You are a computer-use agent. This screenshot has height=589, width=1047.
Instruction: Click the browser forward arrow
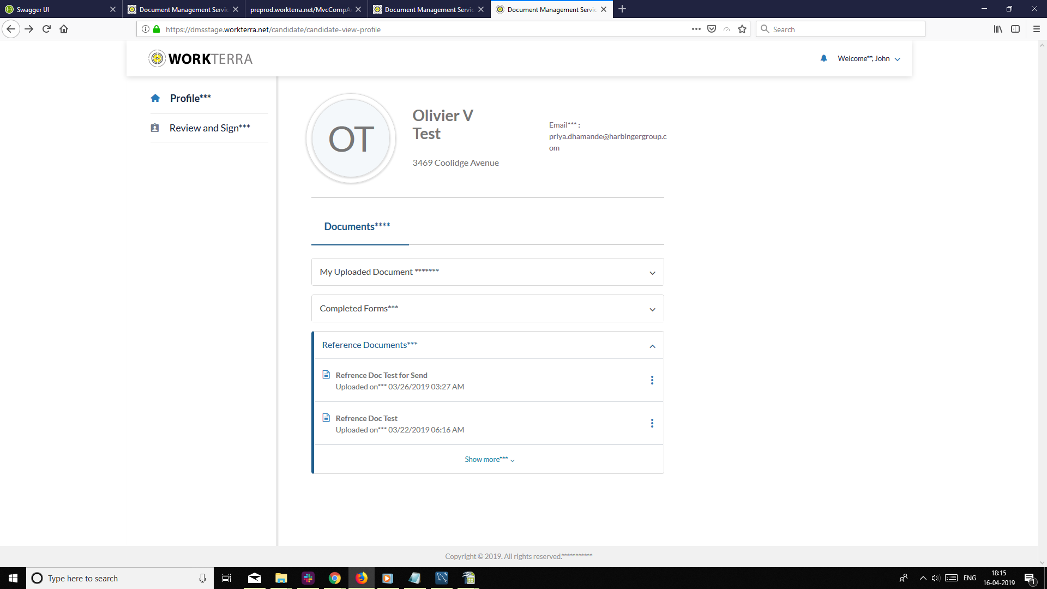pos(29,29)
